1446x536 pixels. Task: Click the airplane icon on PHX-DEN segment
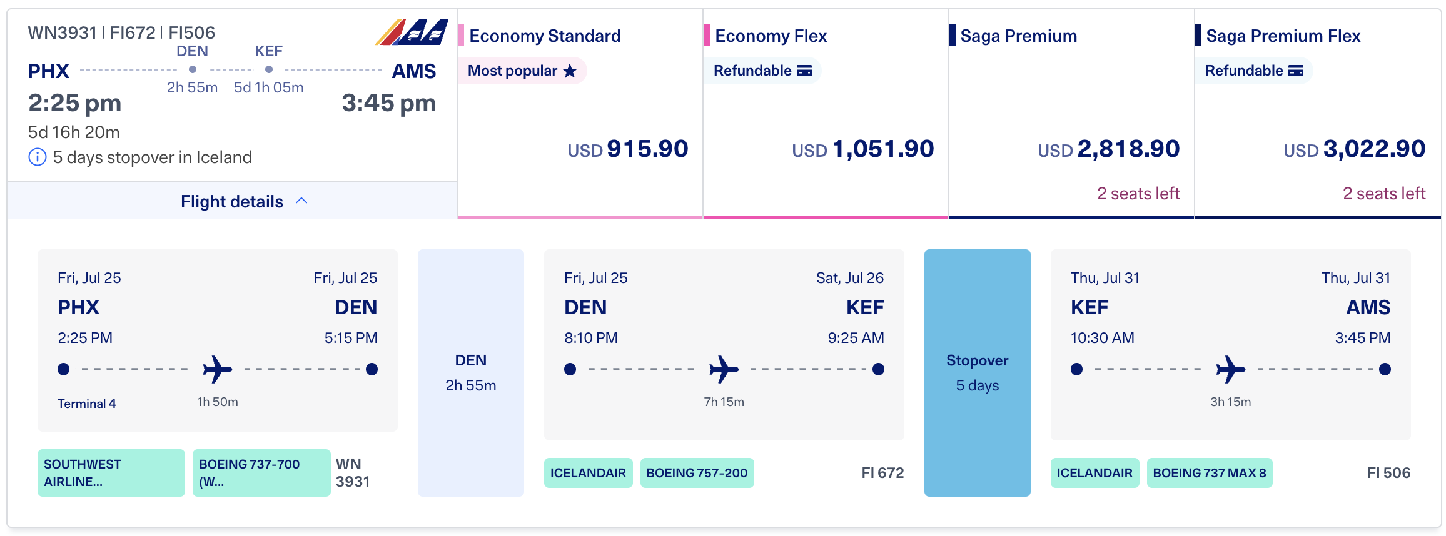(x=218, y=369)
